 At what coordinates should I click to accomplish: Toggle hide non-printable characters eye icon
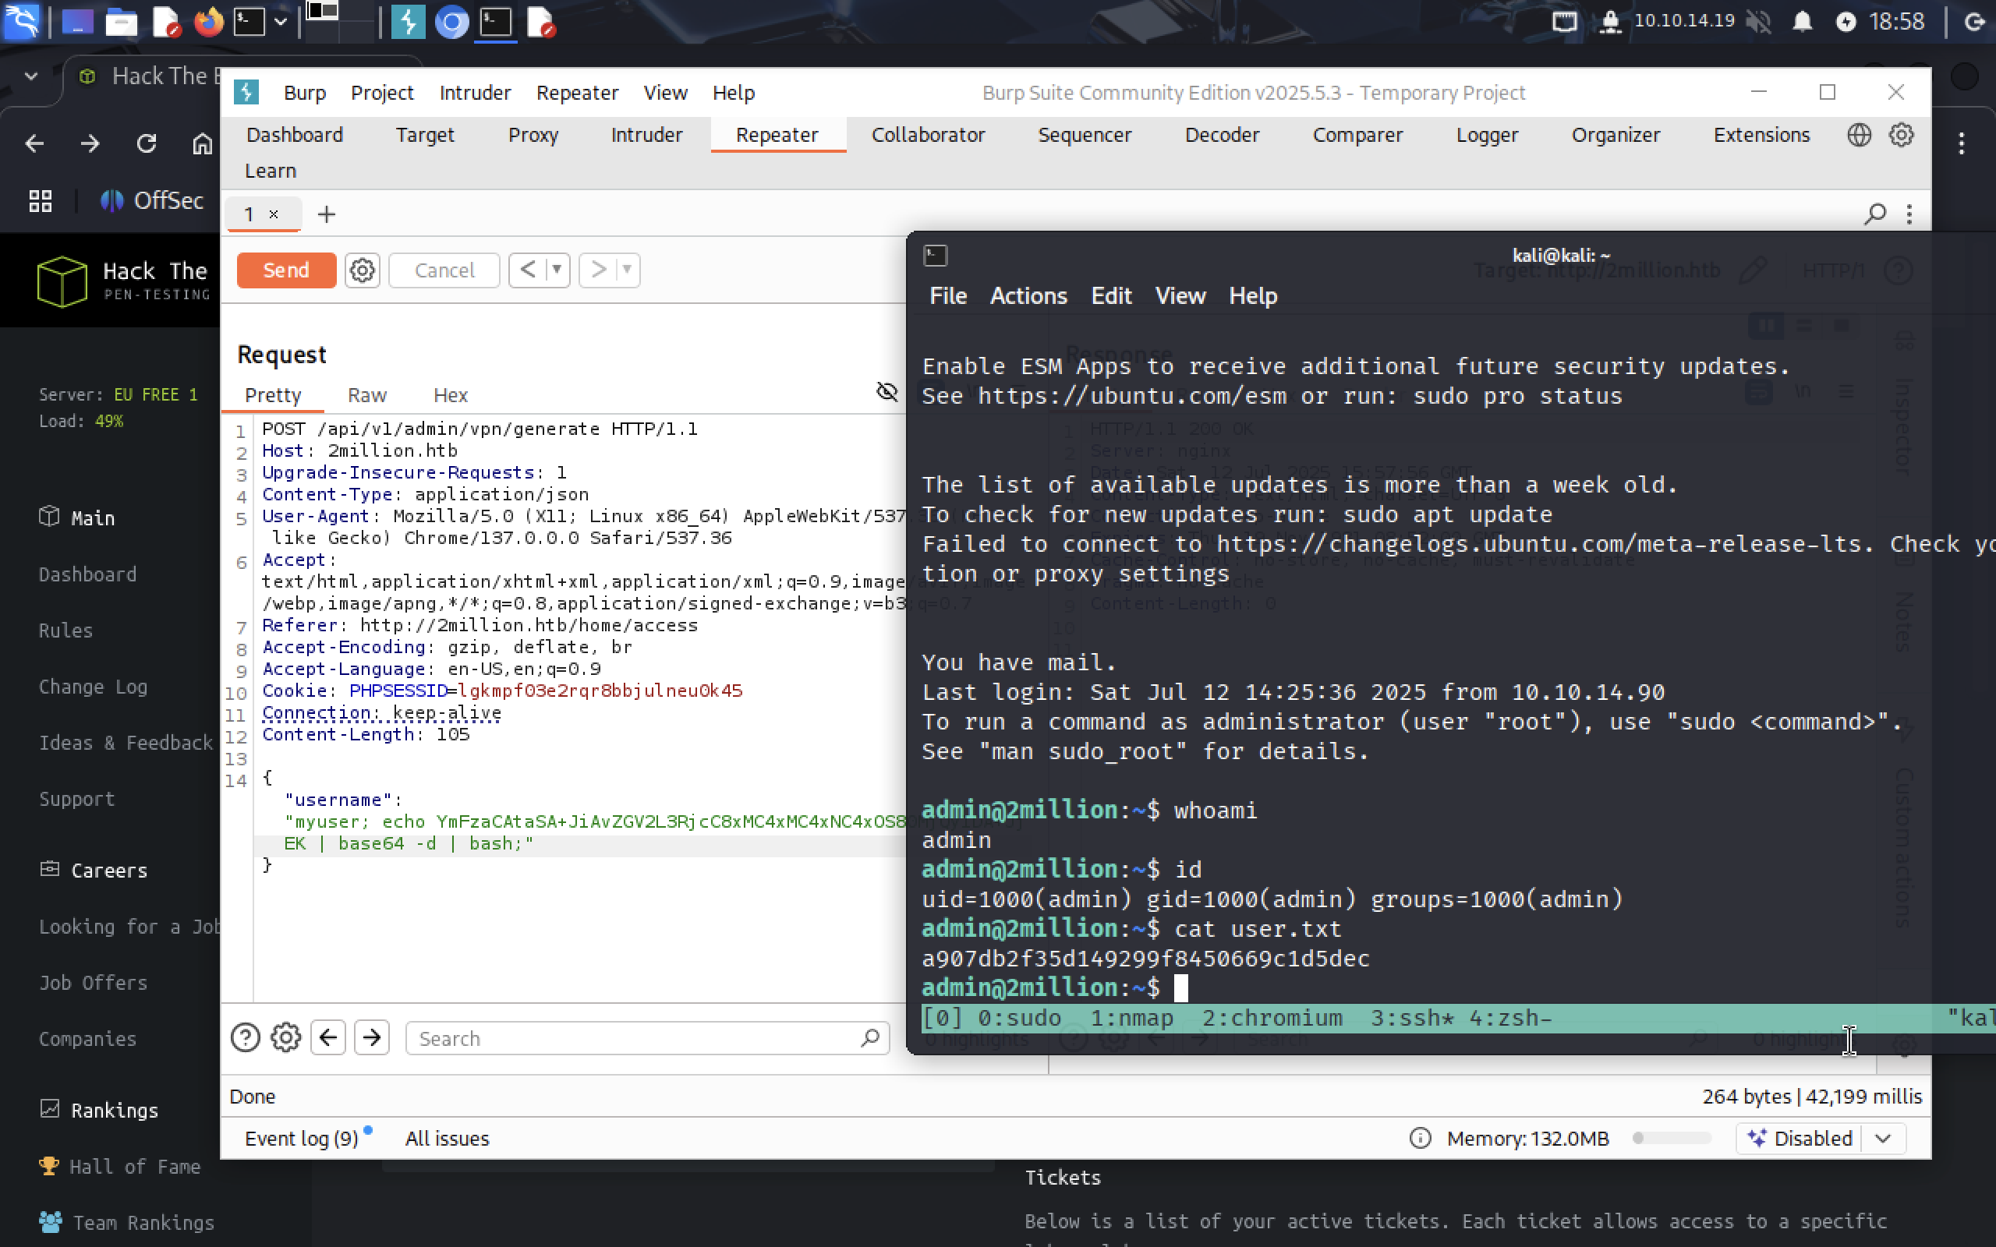tap(887, 392)
